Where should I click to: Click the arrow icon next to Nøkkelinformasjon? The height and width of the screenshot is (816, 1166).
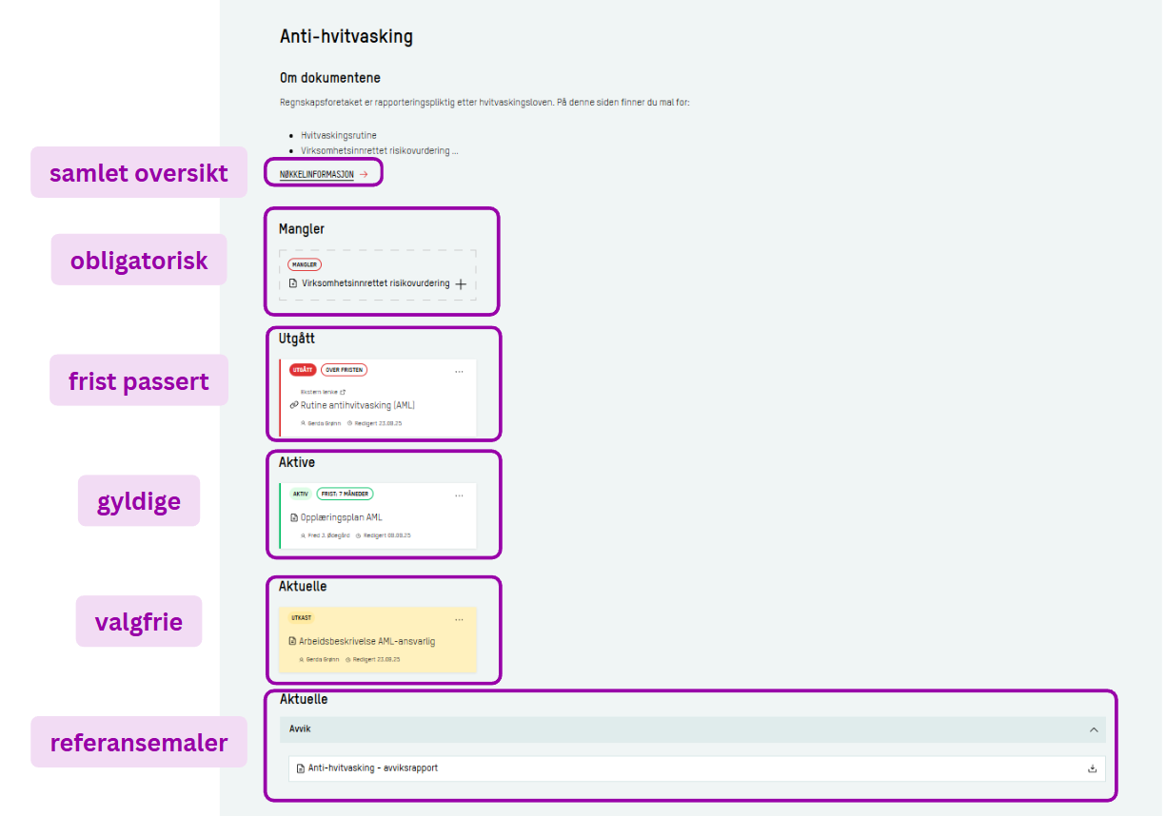(x=364, y=175)
